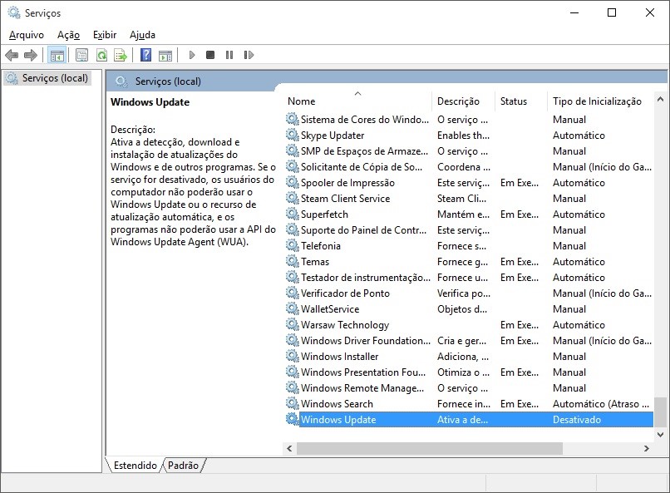Click the Pause Service toolbar button

click(x=229, y=56)
